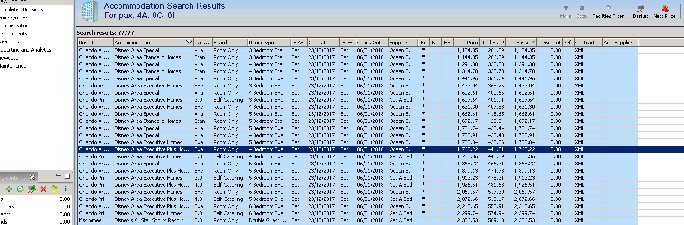Viewport: 684px width, 225px height.
Task: Click the blue info icon
Action: pos(66,189)
